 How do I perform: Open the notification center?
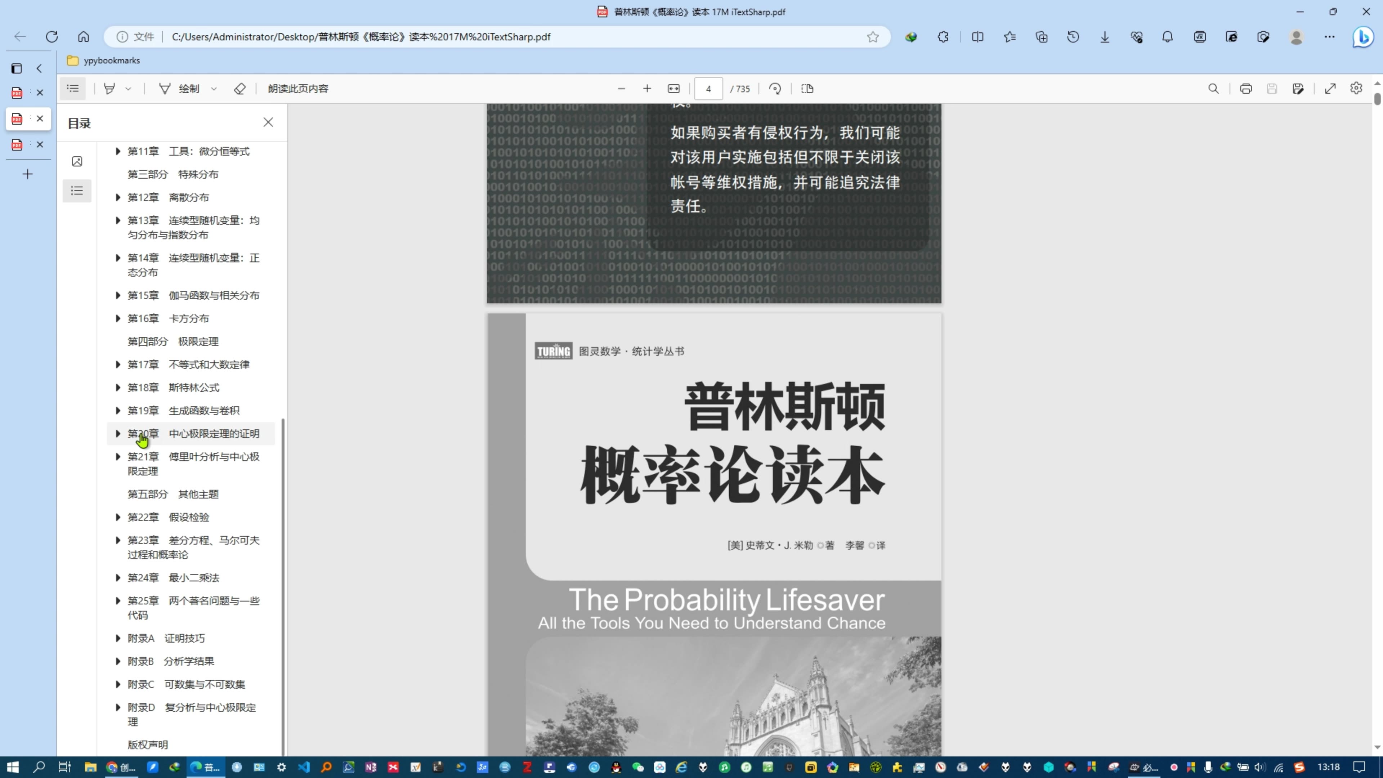coord(1359,767)
